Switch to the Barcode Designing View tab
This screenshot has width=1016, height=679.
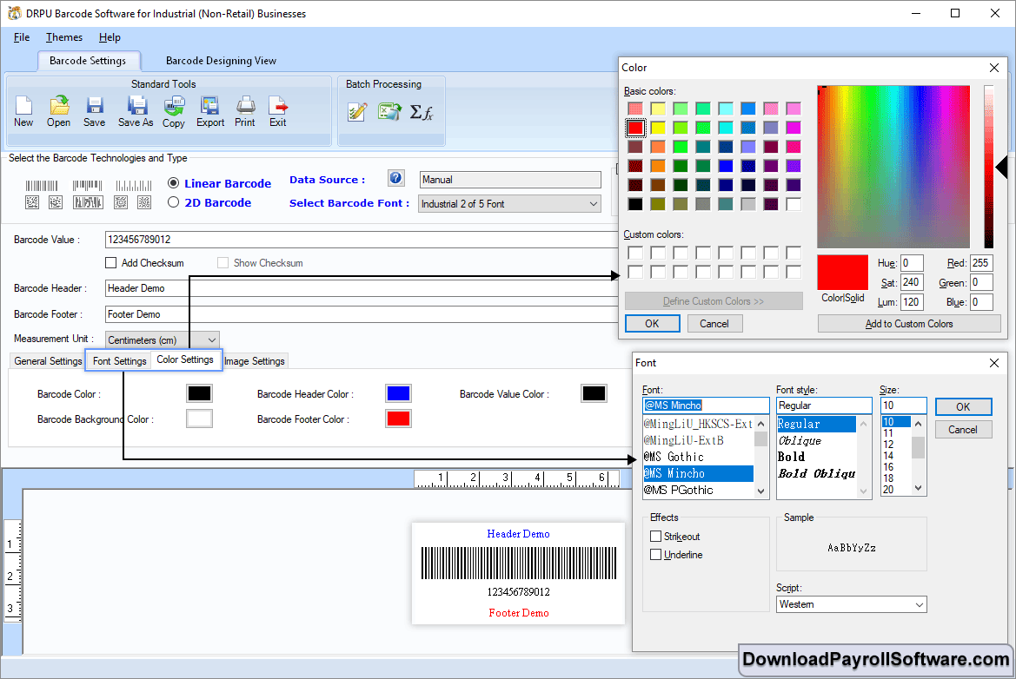tap(220, 61)
